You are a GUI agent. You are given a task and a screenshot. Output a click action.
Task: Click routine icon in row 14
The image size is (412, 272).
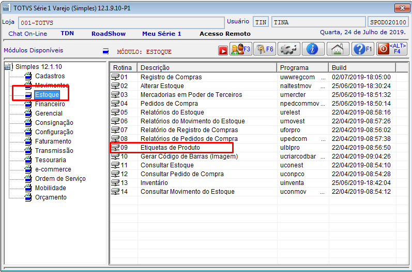pyautogui.click(x=115, y=191)
